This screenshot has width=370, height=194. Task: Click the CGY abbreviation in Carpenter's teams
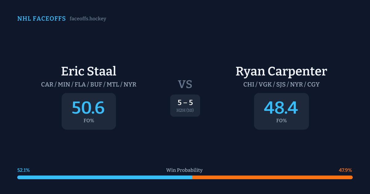pyautogui.click(x=313, y=84)
